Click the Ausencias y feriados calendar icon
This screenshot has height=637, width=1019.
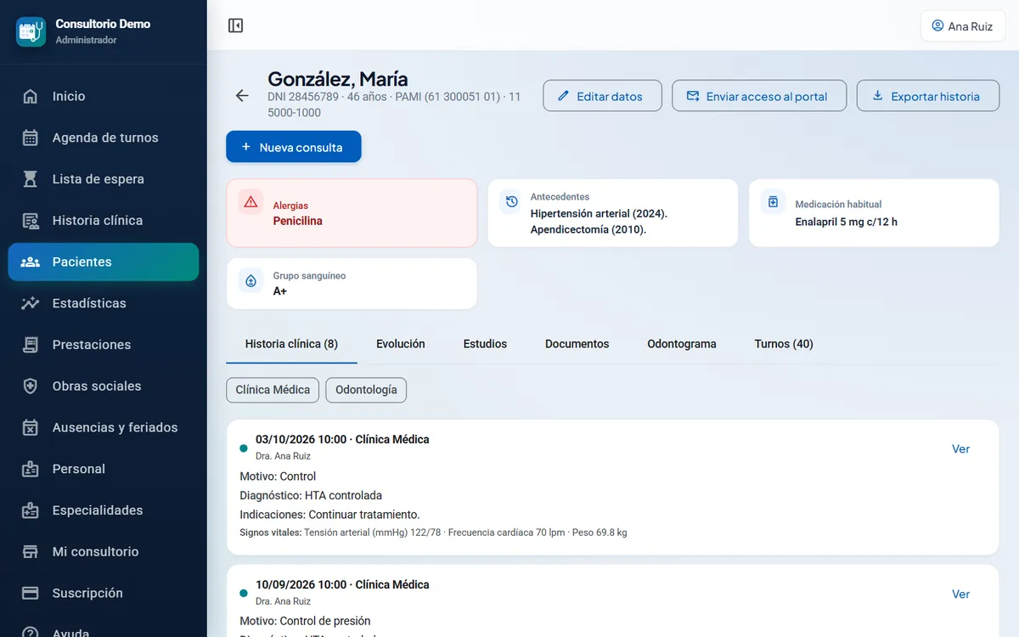click(x=31, y=427)
